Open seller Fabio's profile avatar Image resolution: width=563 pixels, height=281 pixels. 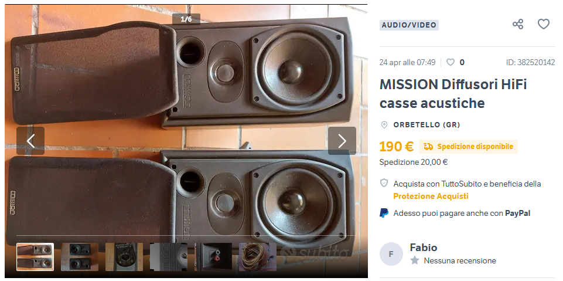point(391,254)
